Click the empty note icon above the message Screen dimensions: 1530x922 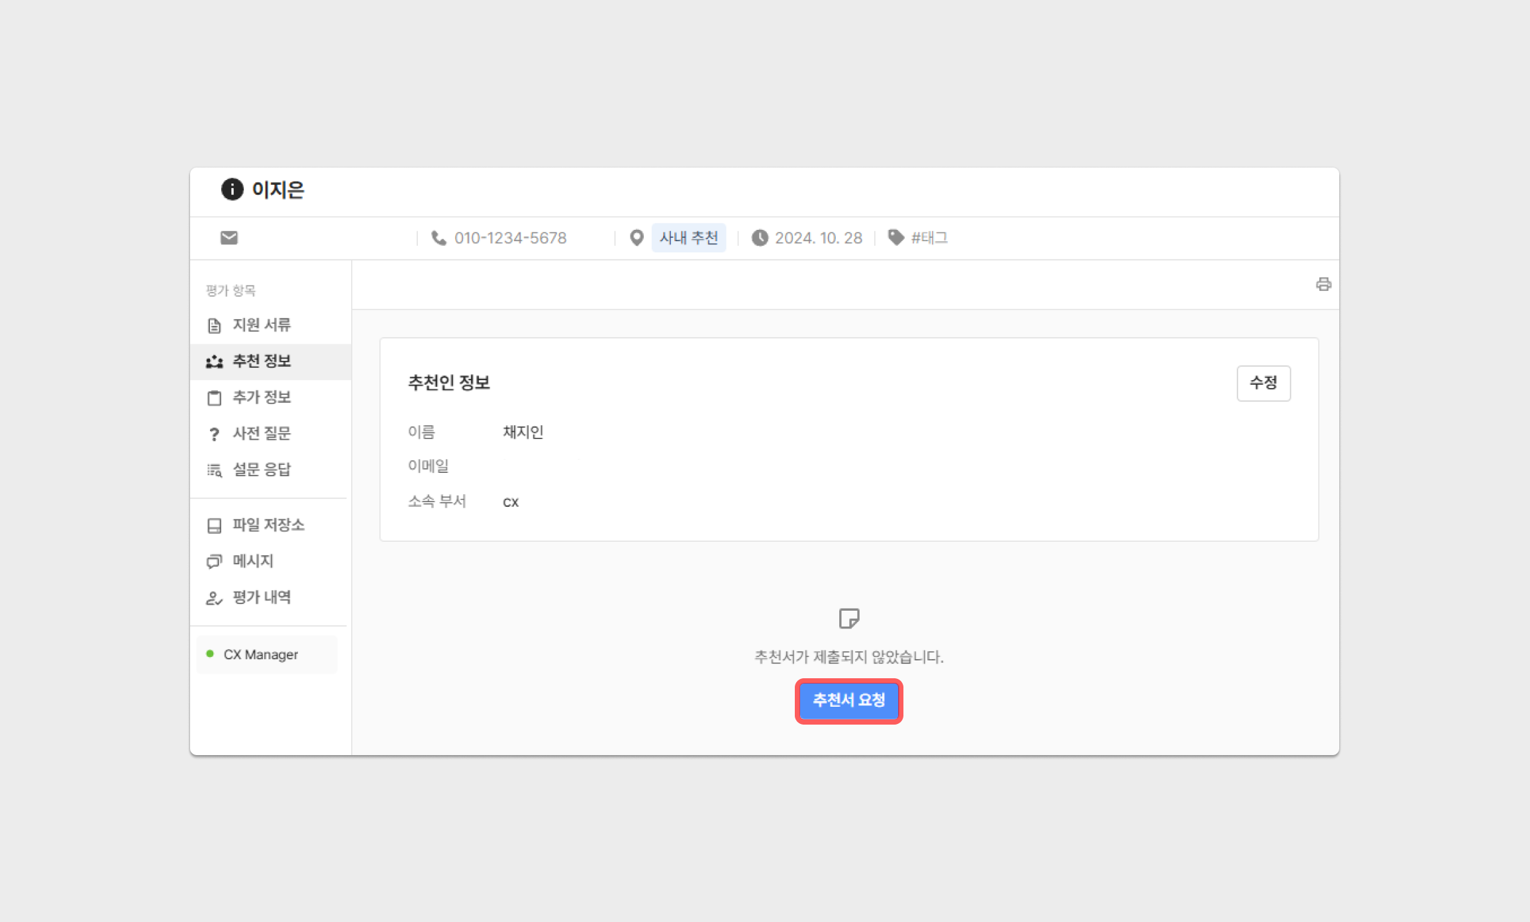(x=848, y=619)
